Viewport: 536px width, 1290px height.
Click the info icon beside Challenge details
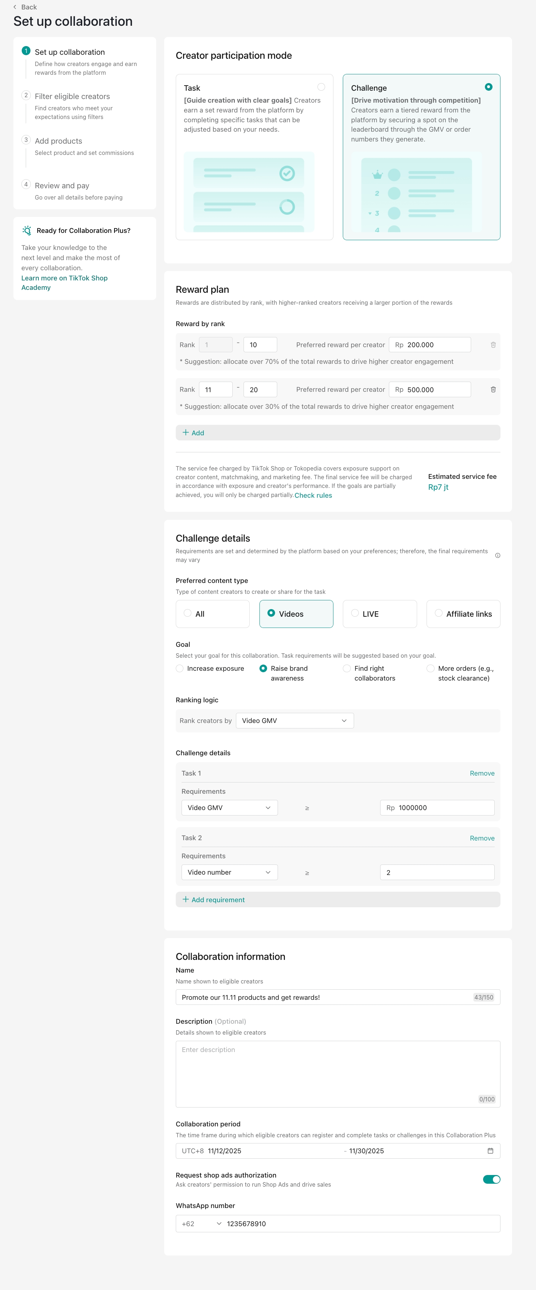click(498, 555)
